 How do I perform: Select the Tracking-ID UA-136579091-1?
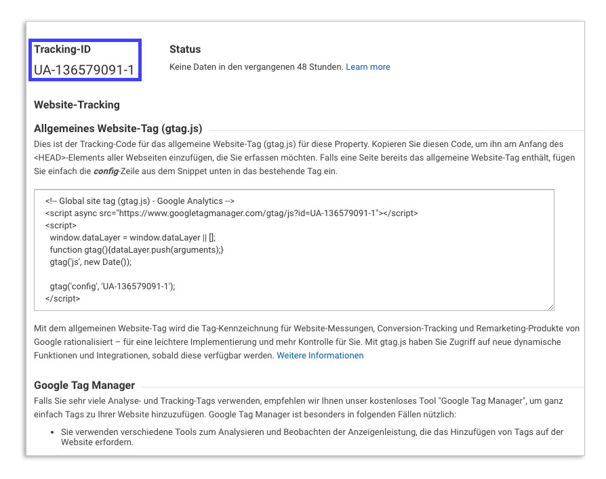click(85, 67)
